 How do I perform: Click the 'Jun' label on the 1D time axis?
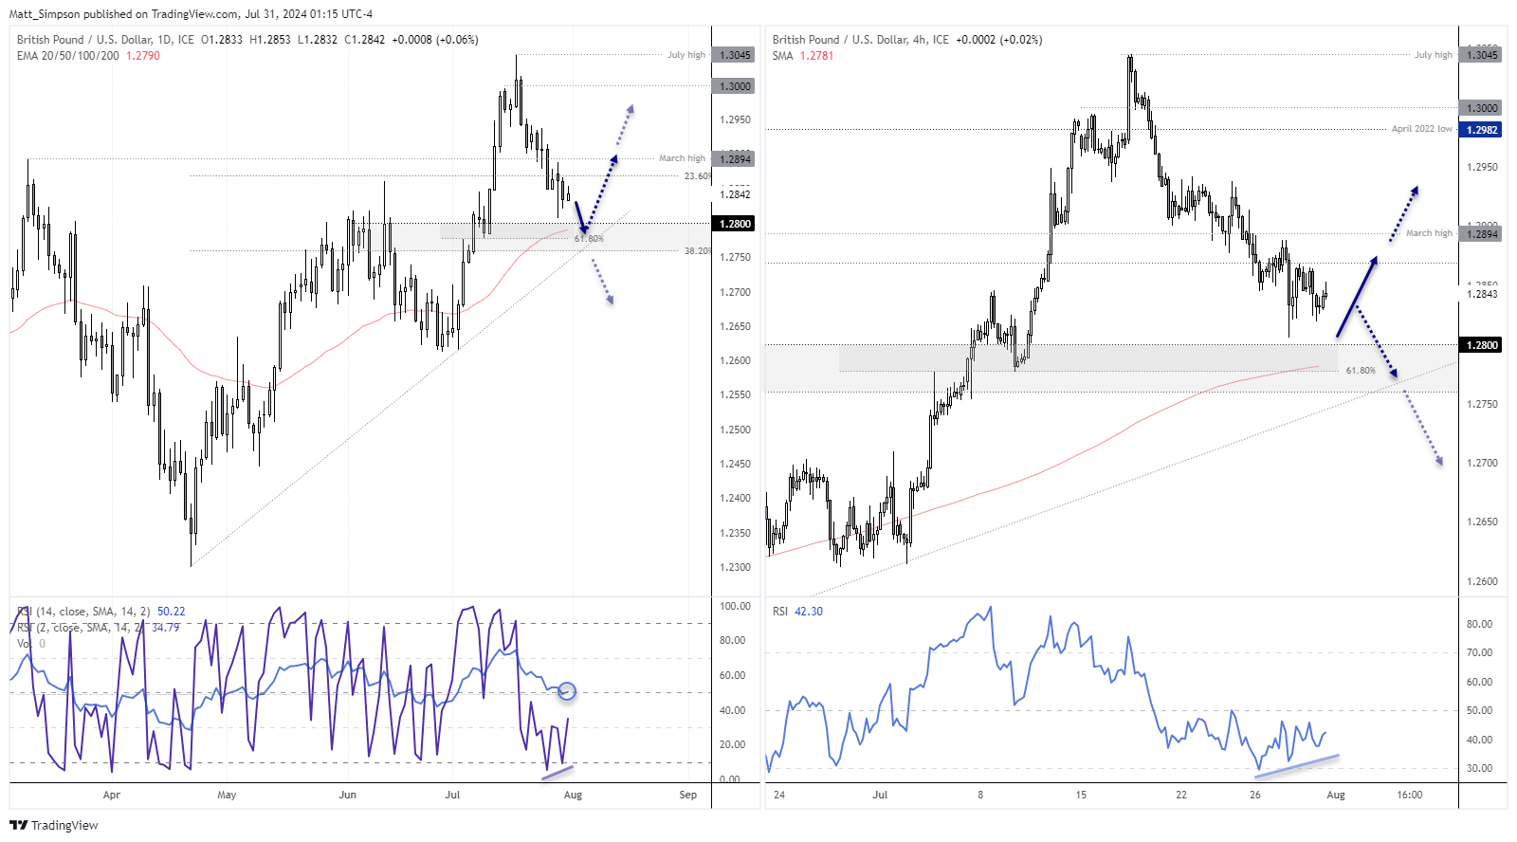point(348,795)
